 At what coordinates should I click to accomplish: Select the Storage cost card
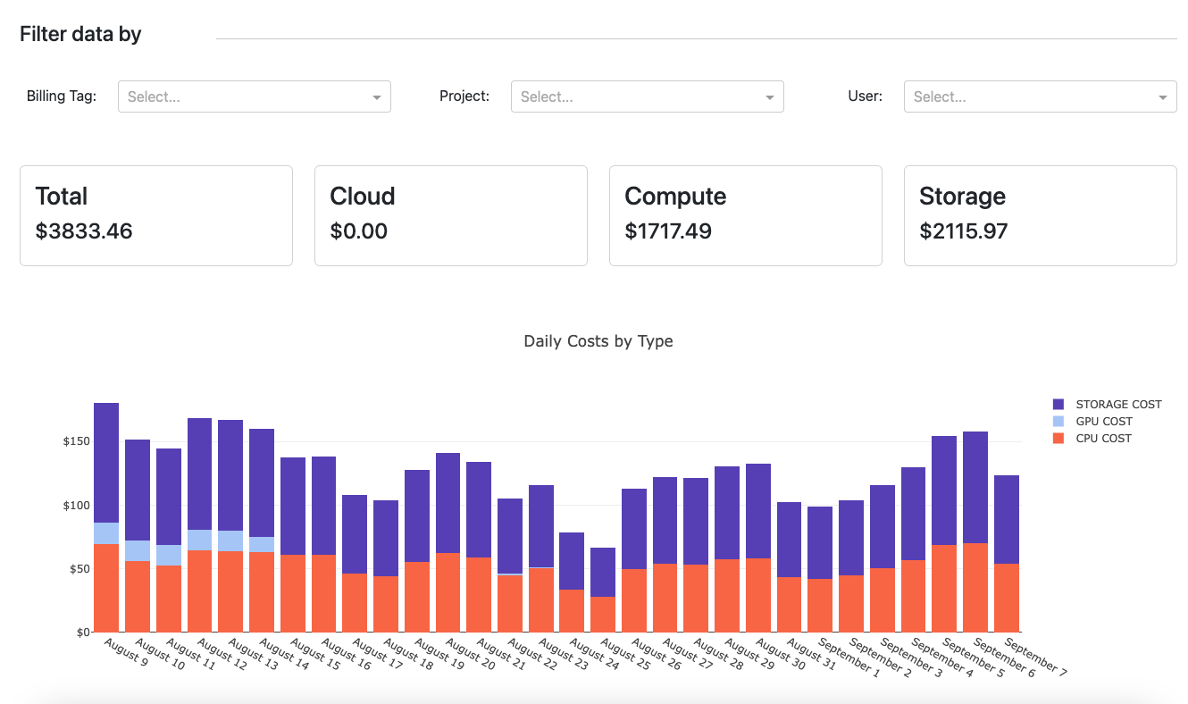pos(1041,215)
